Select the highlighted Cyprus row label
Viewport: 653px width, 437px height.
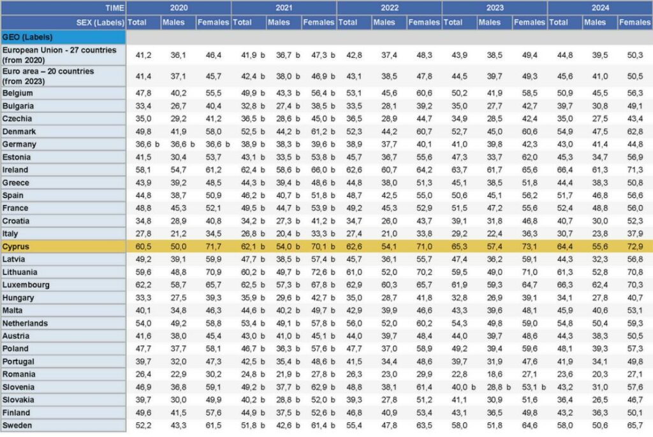(63, 247)
